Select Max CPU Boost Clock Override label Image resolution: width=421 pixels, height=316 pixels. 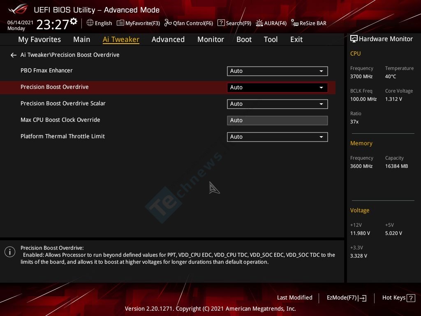point(60,120)
